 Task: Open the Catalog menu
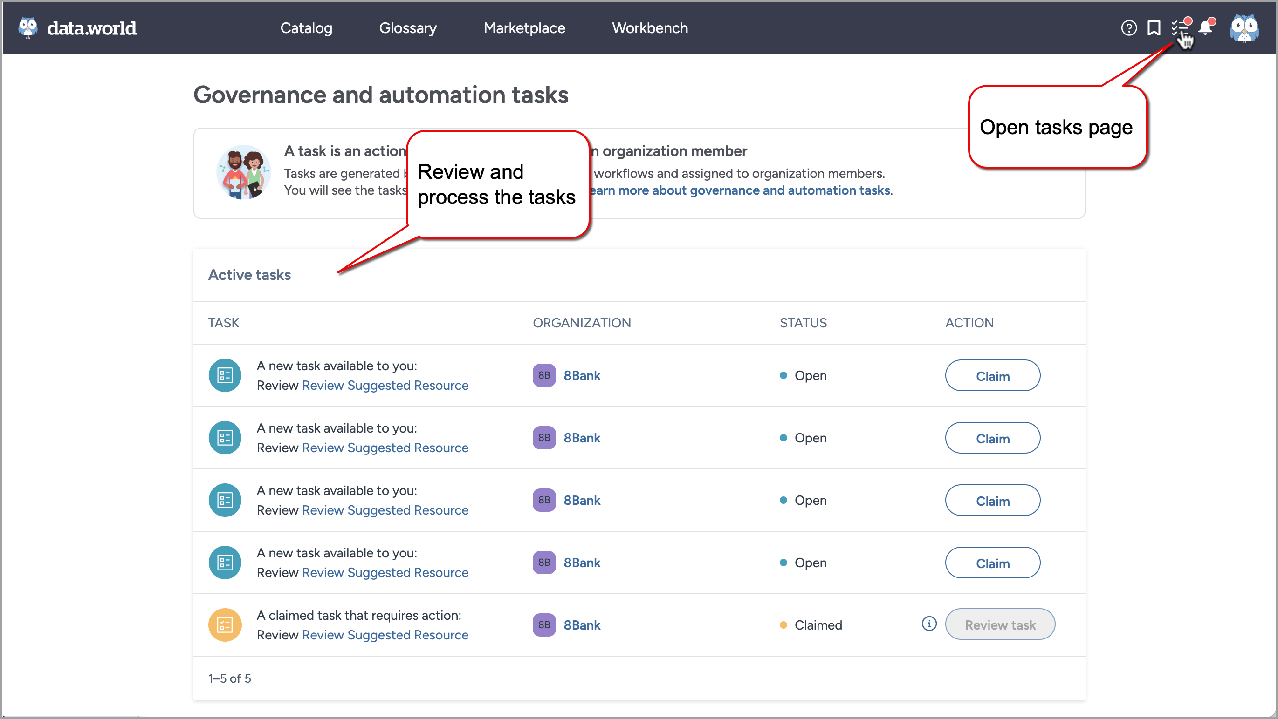[306, 28]
